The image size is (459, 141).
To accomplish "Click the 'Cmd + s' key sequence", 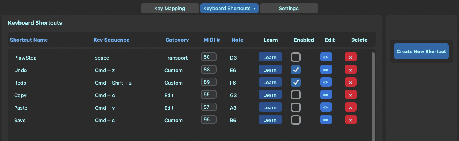I will [104, 121].
